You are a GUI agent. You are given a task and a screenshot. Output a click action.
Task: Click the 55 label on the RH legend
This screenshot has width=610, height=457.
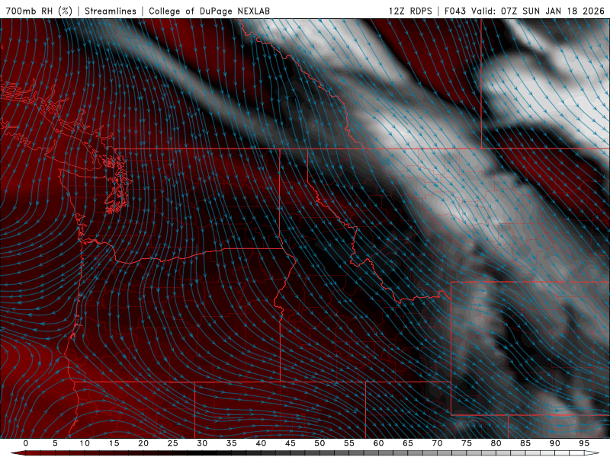(349, 443)
